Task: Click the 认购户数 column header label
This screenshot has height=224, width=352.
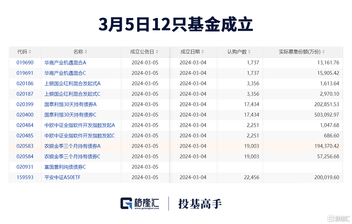Action: pyautogui.click(x=237, y=52)
